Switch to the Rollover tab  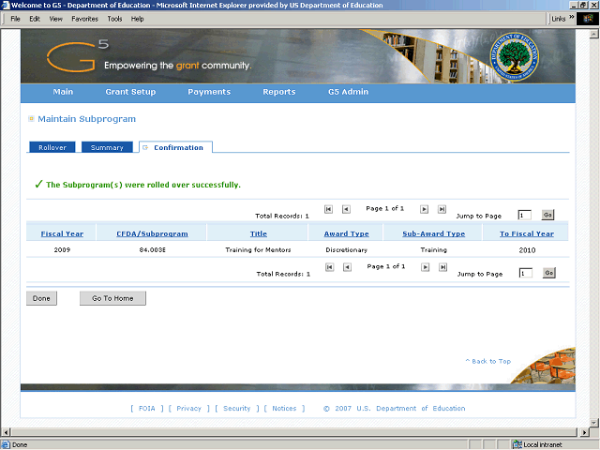click(x=52, y=147)
